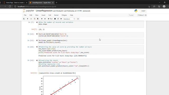This screenshot has height=95, width=169.
Task: Open the Widgets menu
Action: pyautogui.click(x=64, y=15)
